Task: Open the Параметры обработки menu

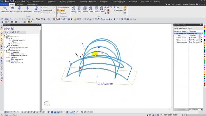Action: [x=88, y=2]
